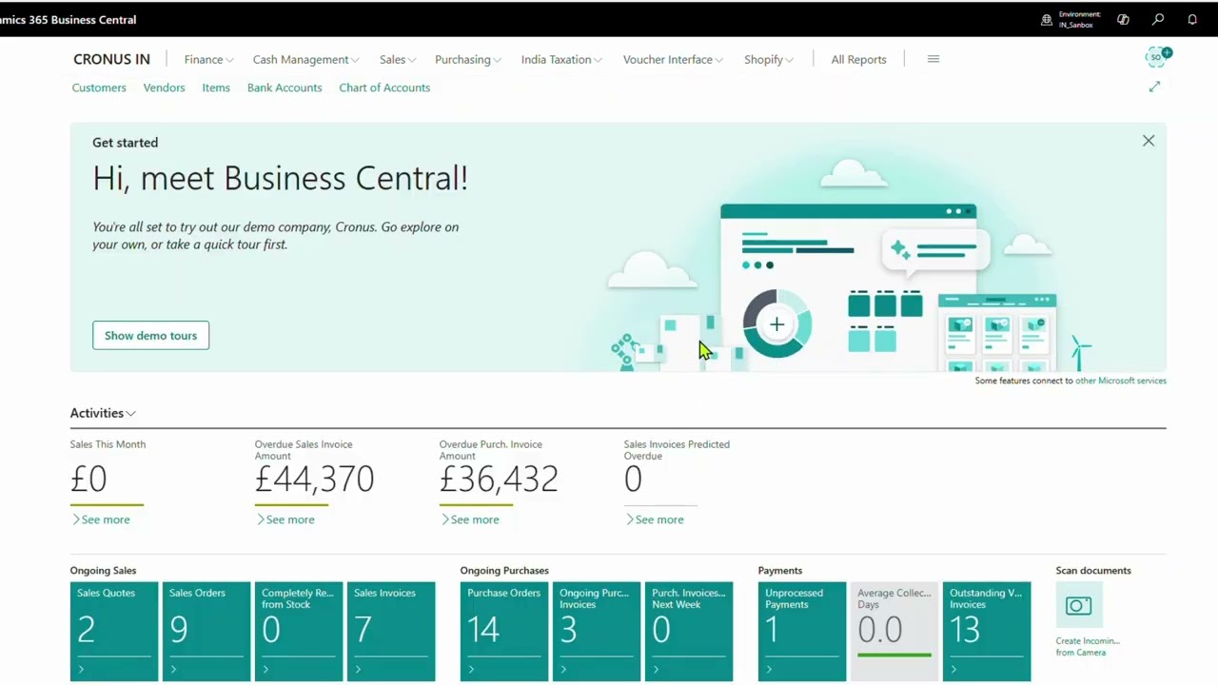See more under Overdue Sales Invoice Amount
This screenshot has width=1218, height=685.
(285, 519)
